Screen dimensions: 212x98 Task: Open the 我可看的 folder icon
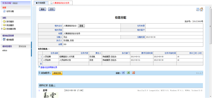[4, 21]
